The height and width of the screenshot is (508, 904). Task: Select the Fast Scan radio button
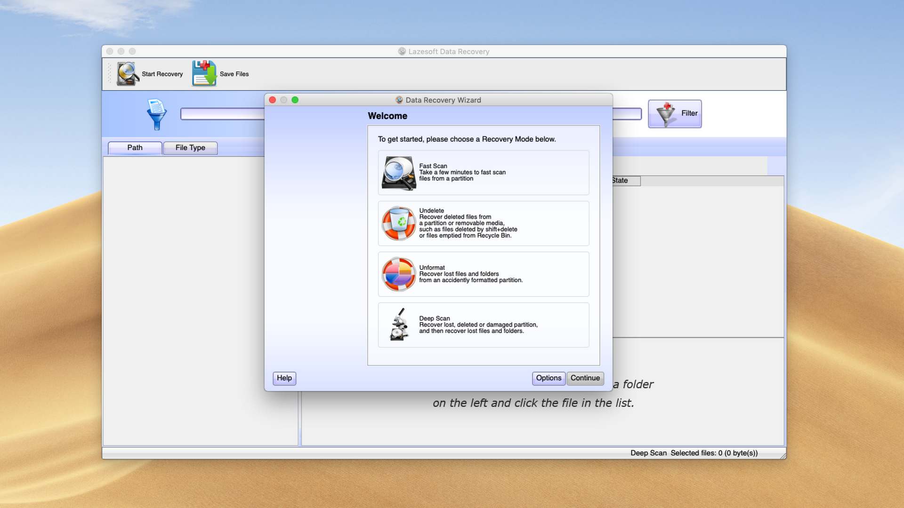(484, 173)
